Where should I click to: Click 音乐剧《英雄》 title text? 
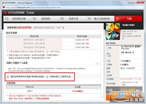pyautogui.click(x=128, y=25)
